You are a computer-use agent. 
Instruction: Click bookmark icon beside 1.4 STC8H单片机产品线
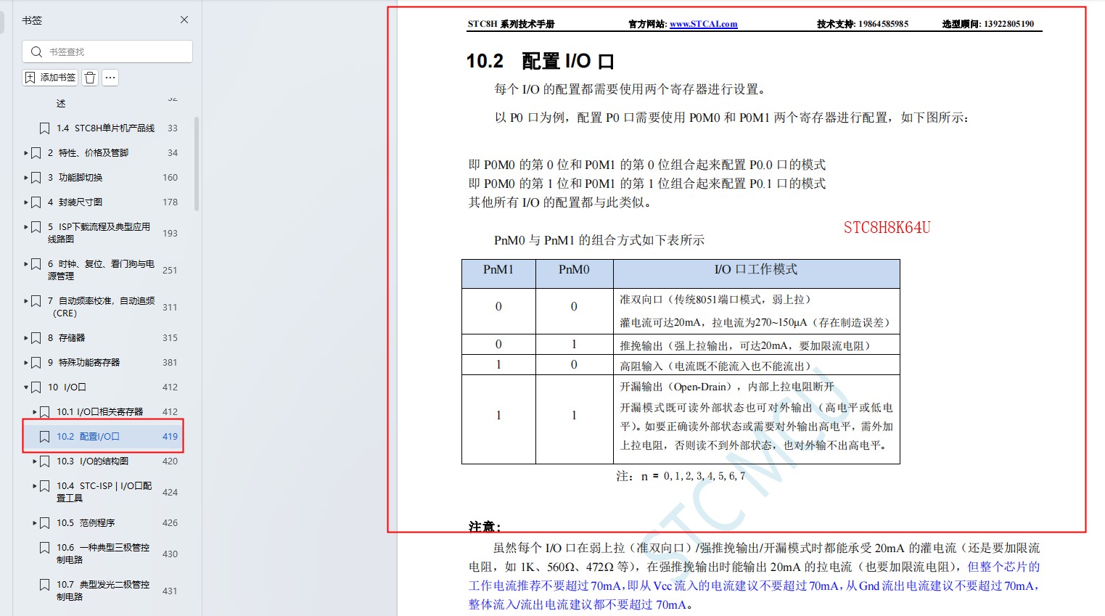tap(44, 128)
